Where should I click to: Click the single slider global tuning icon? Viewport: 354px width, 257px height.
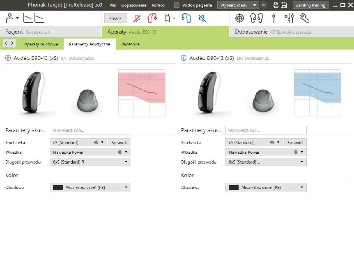[274, 18]
